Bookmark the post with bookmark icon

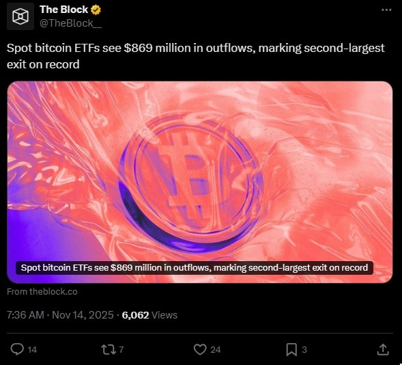point(291,349)
